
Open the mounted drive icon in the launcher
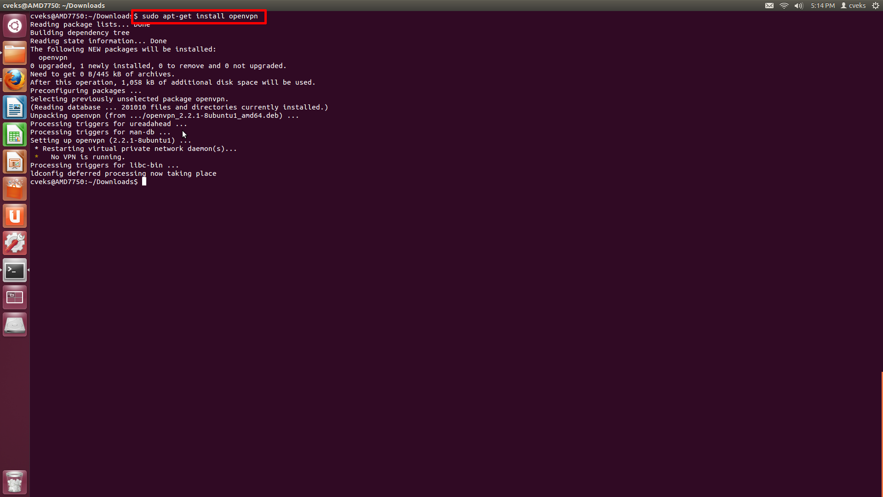click(15, 324)
